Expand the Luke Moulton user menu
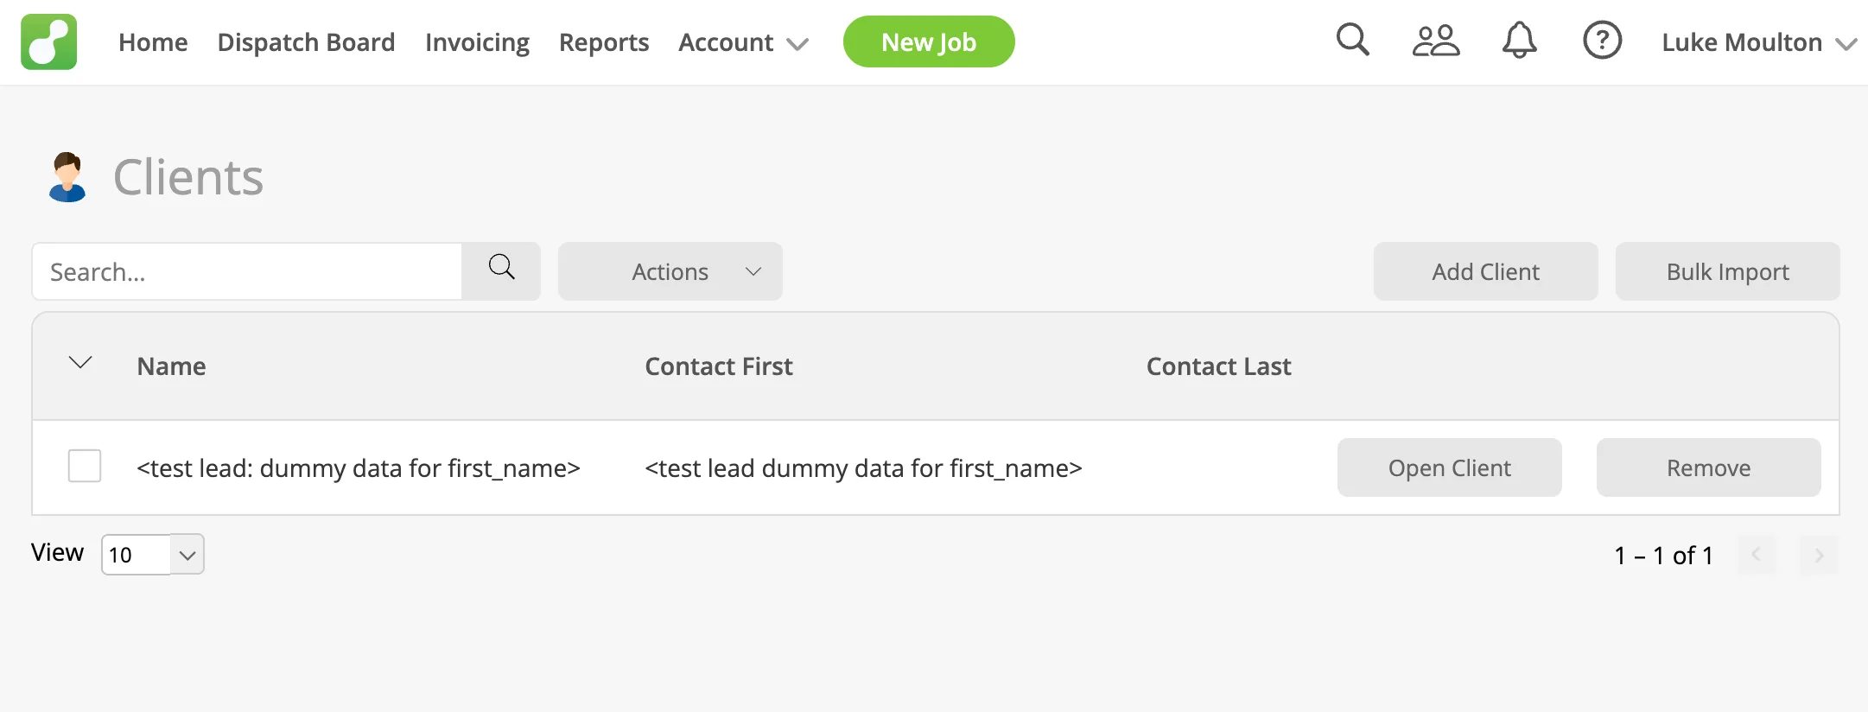 (x=1758, y=42)
